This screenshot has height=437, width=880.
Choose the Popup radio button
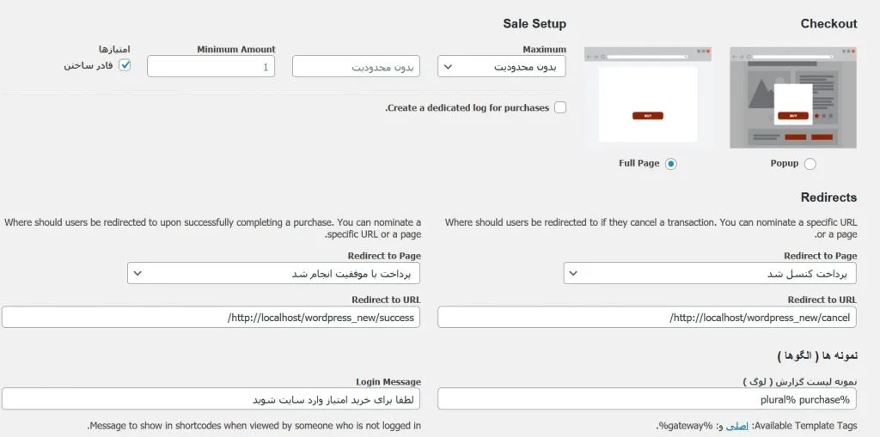tap(810, 164)
